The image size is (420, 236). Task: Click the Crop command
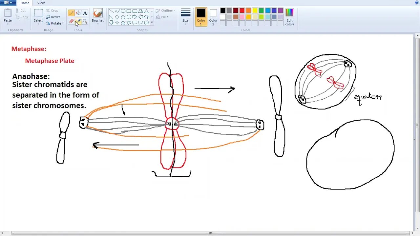click(x=52, y=10)
